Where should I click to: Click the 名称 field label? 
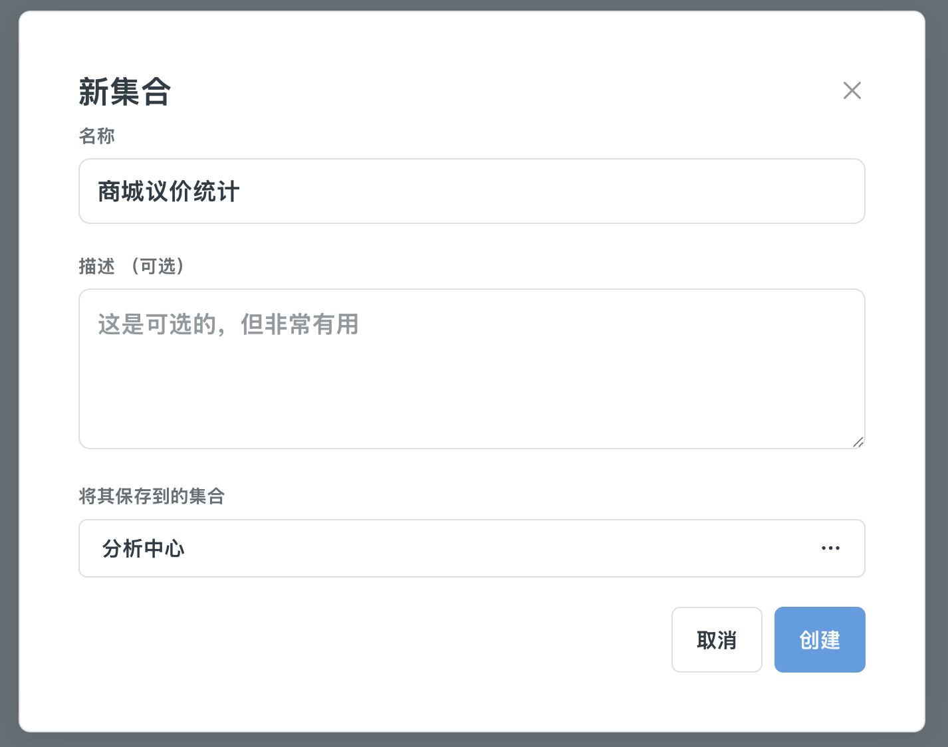point(96,136)
